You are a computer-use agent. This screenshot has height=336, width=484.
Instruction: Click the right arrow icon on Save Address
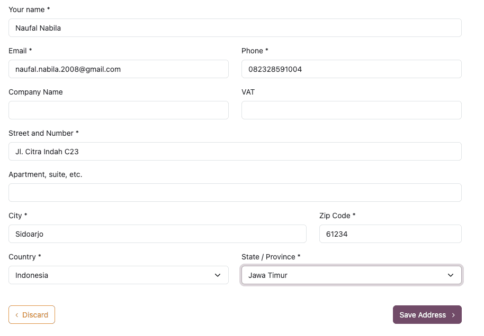[454, 315]
